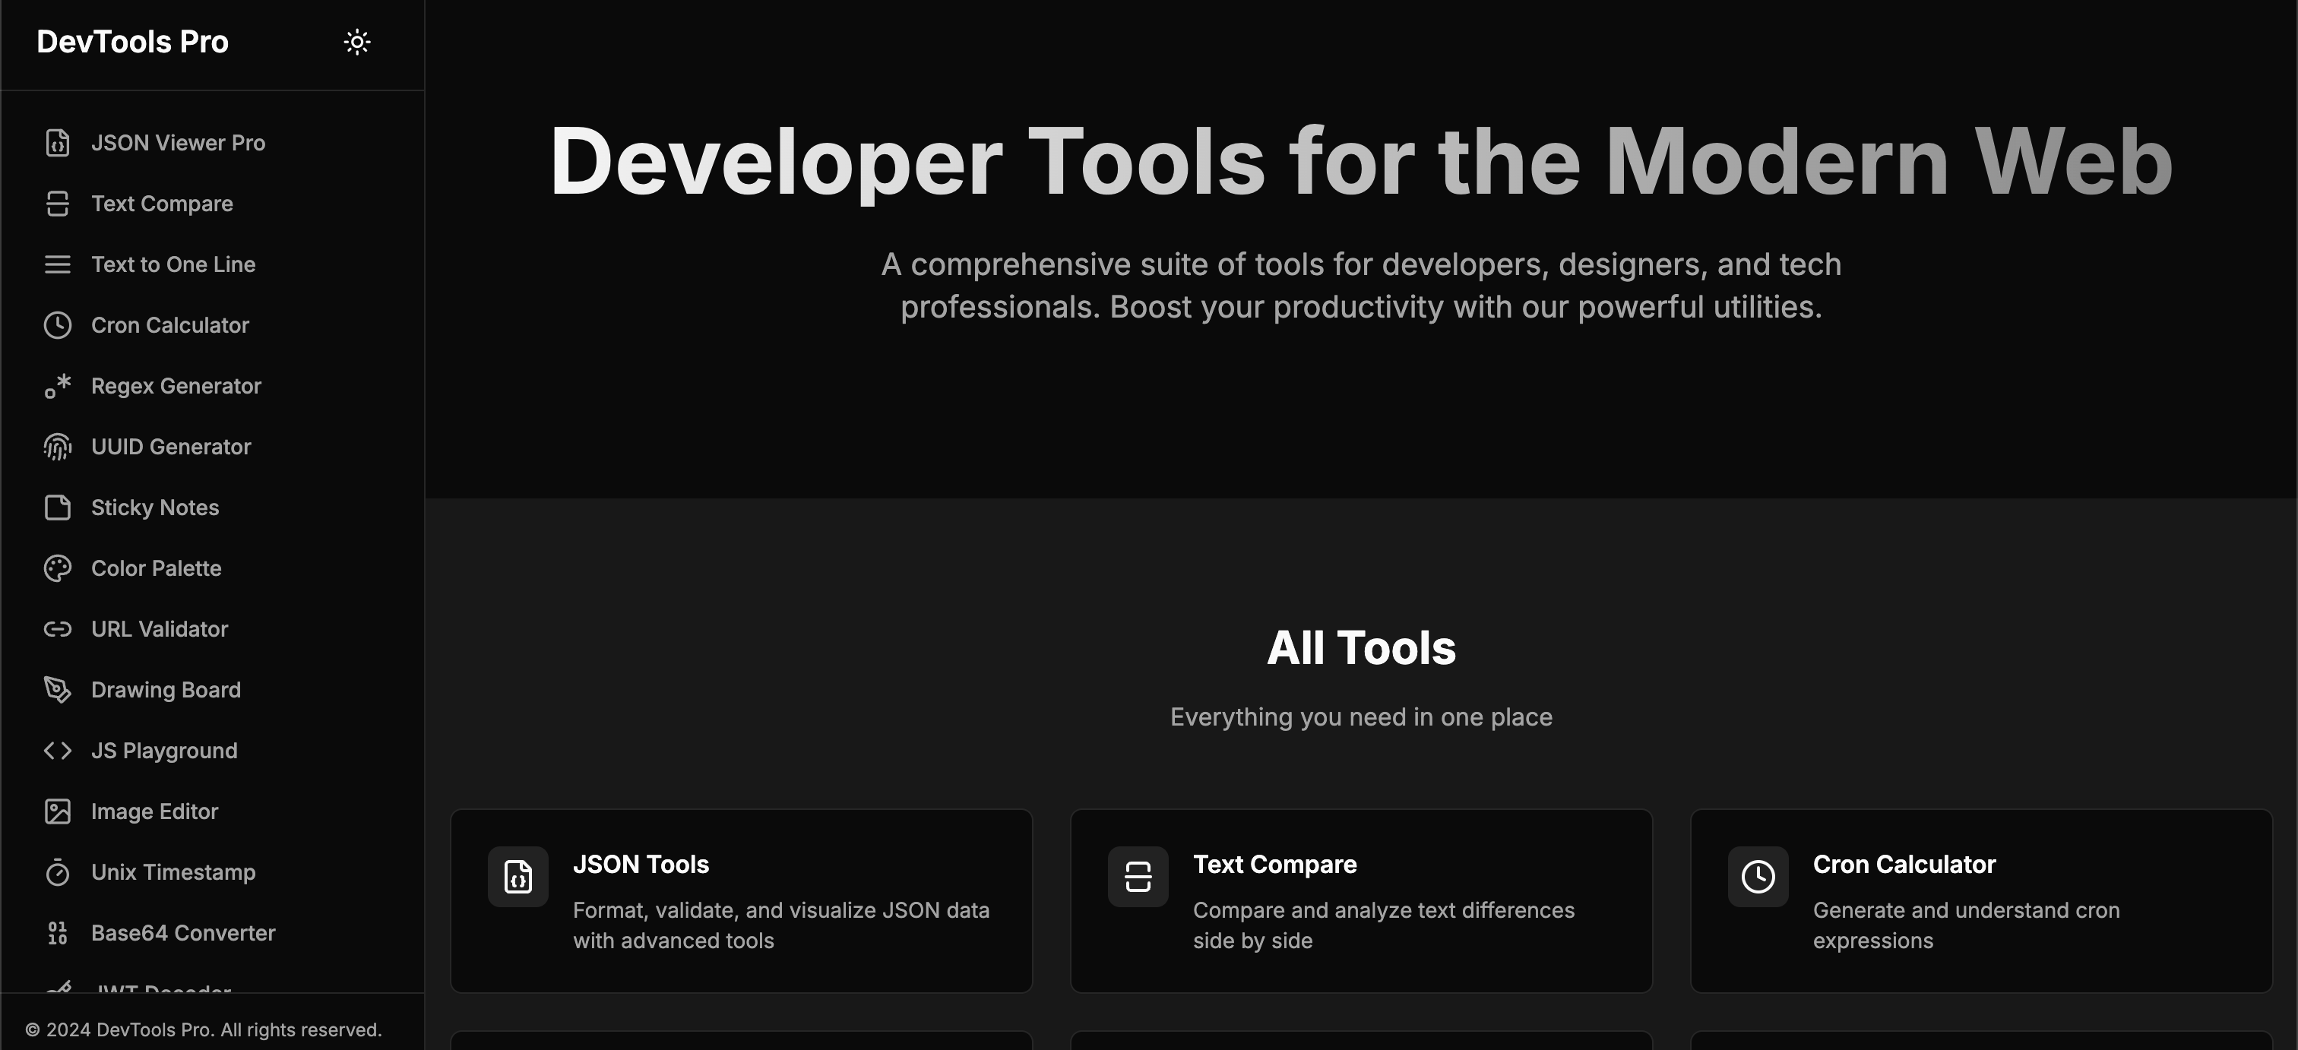Click the JS Playground code brackets icon
This screenshot has width=2298, height=1050.
point(57,750)
